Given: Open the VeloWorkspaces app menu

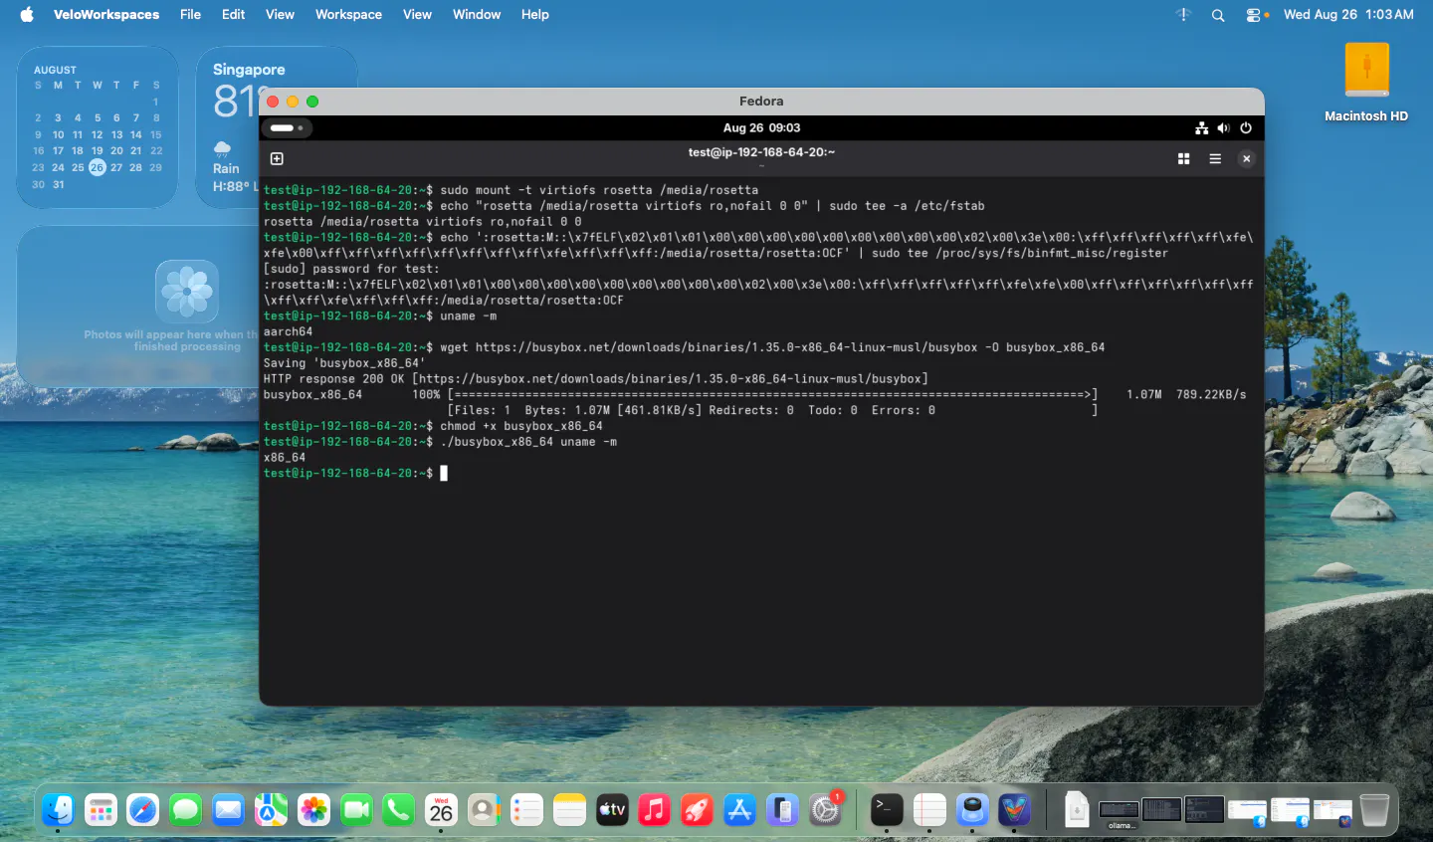Looking at the screenshot, I should [x=106, y=14].
